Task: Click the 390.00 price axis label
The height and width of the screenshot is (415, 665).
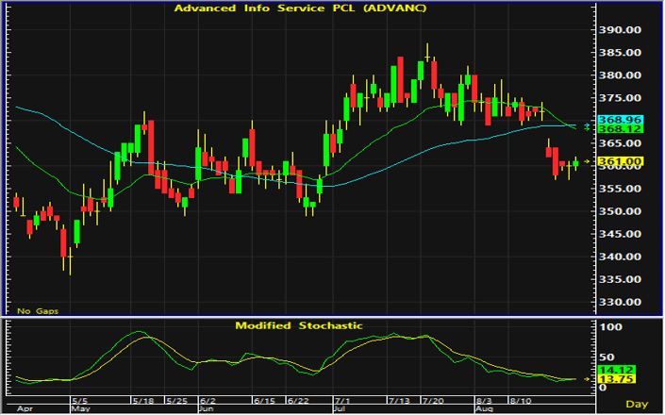Action: pos(620,30)
